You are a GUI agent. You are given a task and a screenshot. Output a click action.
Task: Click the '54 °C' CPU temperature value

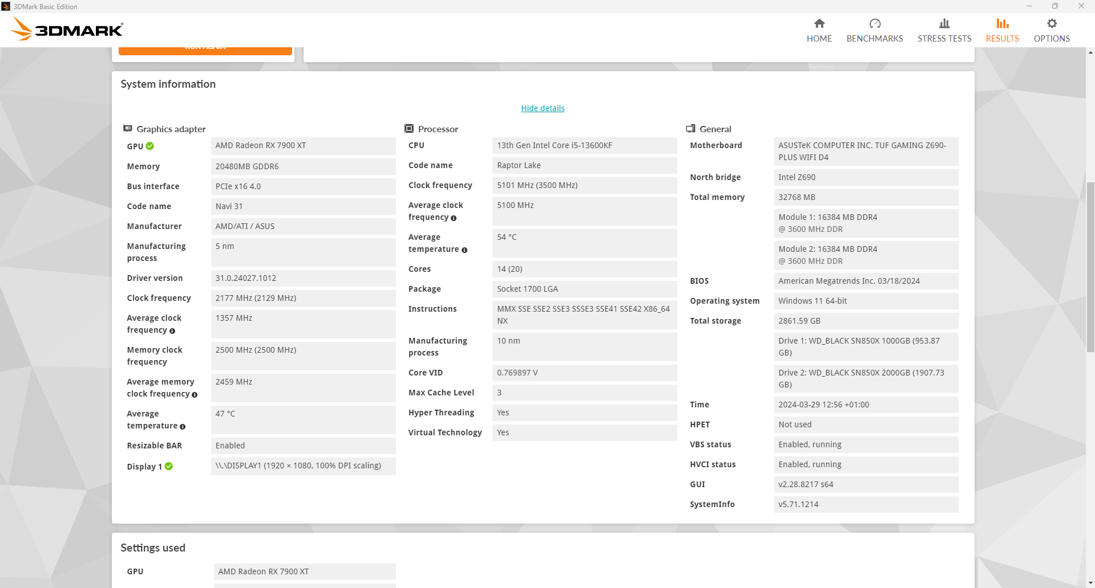pyautogui.click(x=584, y=243)
